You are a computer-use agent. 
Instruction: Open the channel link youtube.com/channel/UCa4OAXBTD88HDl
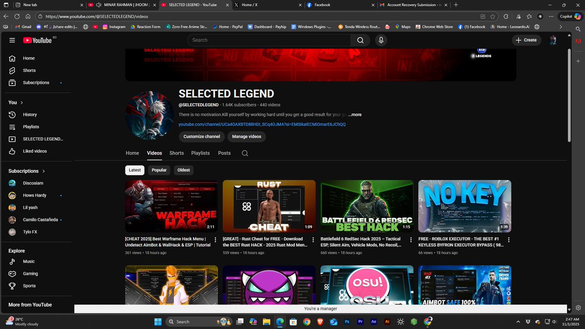[262, 124]
